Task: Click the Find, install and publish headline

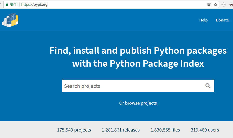Action: [x=138, y=57]
